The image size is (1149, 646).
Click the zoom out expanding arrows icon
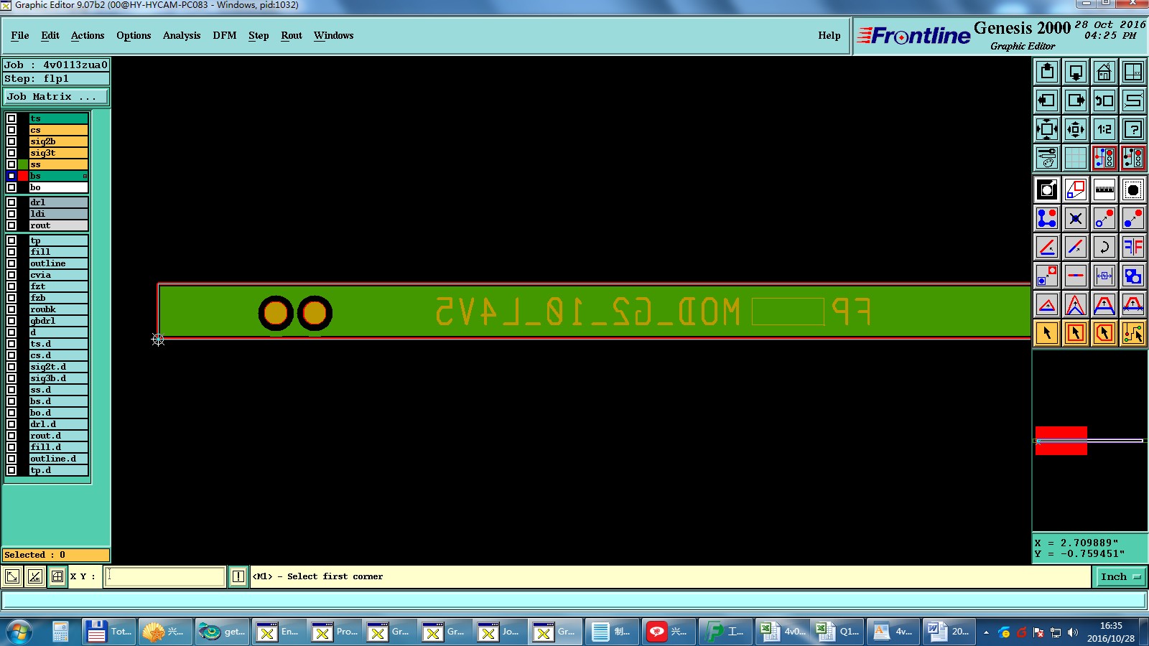pyautogui.click(x=1047, y=129)
